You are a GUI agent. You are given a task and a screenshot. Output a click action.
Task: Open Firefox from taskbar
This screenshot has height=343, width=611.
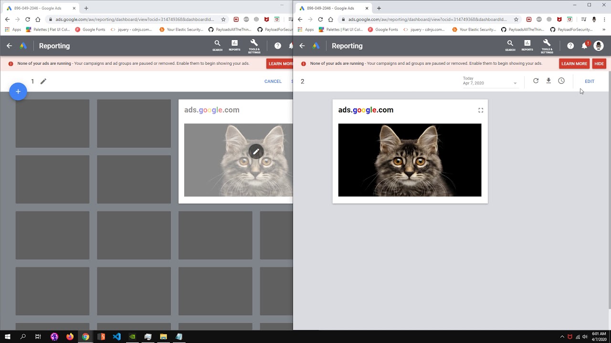70,337
